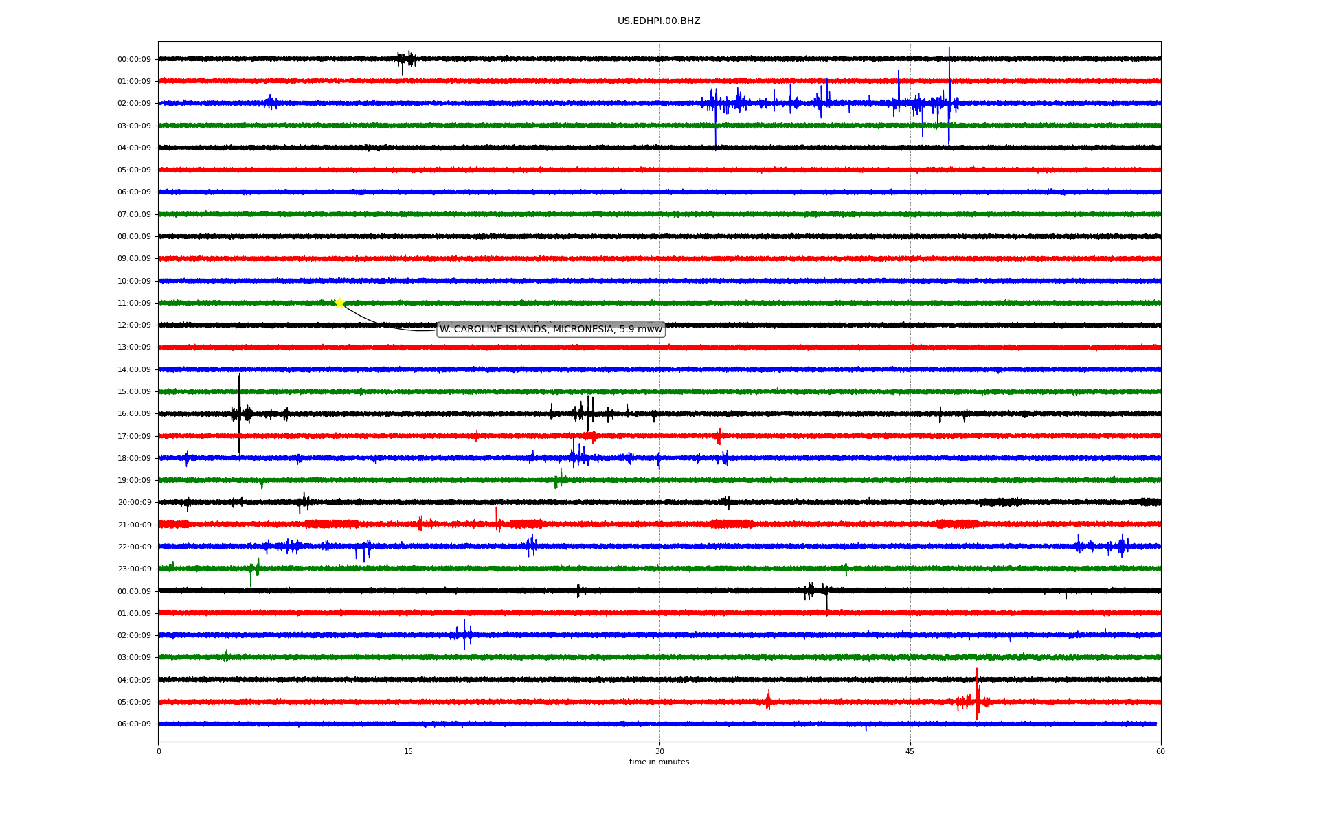This screenshot has height=824, width=1319.
Task: Click the US.EDHPI.00.BHZ plot title
Action: click(x=658, y=21)
